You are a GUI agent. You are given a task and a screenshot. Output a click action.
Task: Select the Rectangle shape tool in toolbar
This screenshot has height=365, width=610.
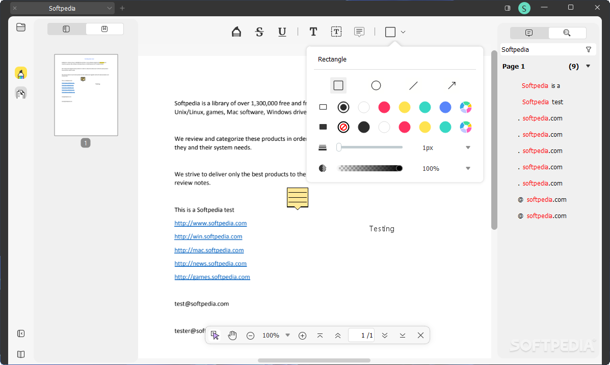tap(390, 32)
